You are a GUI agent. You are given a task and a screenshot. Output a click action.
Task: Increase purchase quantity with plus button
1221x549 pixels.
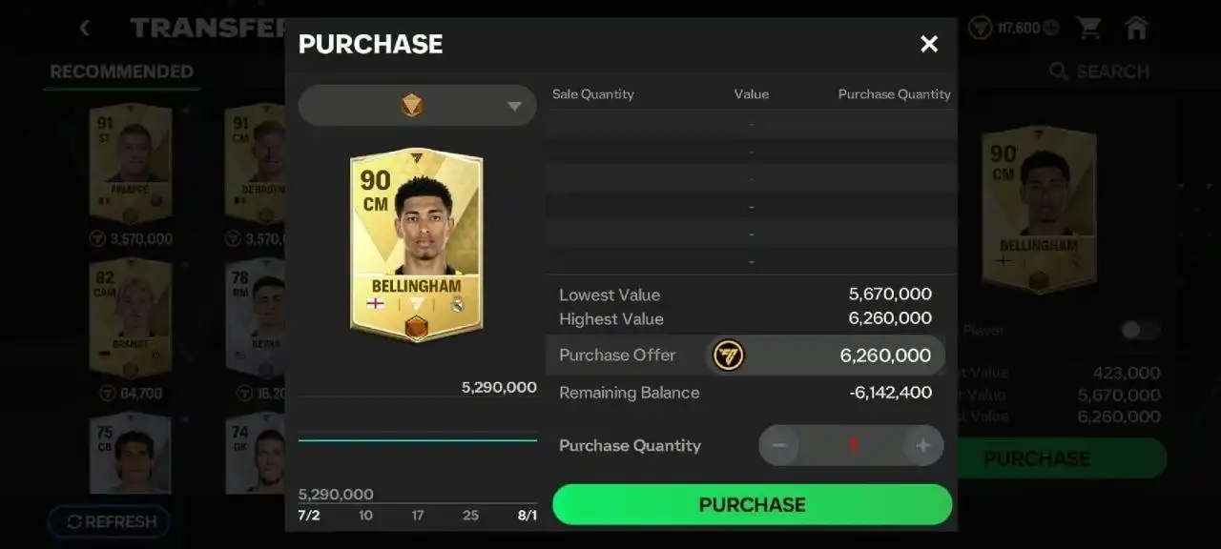tap(922, 445)
